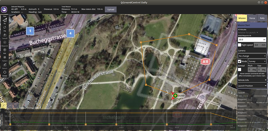Expand the Vehicle Info section
Screen dimensions: 268x131
252,80
